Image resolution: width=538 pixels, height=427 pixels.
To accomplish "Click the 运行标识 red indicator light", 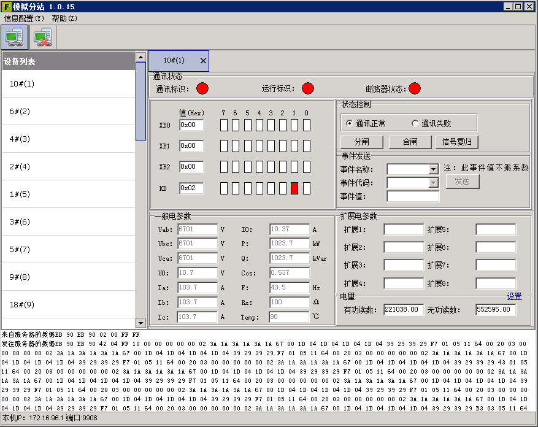I will 308,88.
